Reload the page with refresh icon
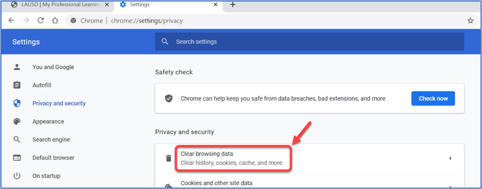The image size is (482, 189). [41, 21]
